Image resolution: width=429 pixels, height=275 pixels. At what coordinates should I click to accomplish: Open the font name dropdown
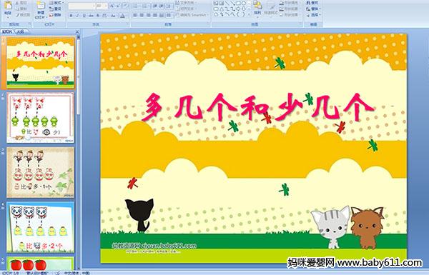tap(94, 6)
